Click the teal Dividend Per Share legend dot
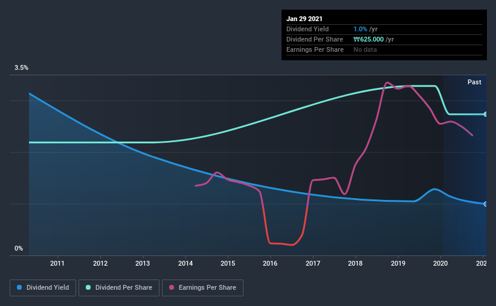This screenshot has width=496, height=306. (x=88, y=287)
